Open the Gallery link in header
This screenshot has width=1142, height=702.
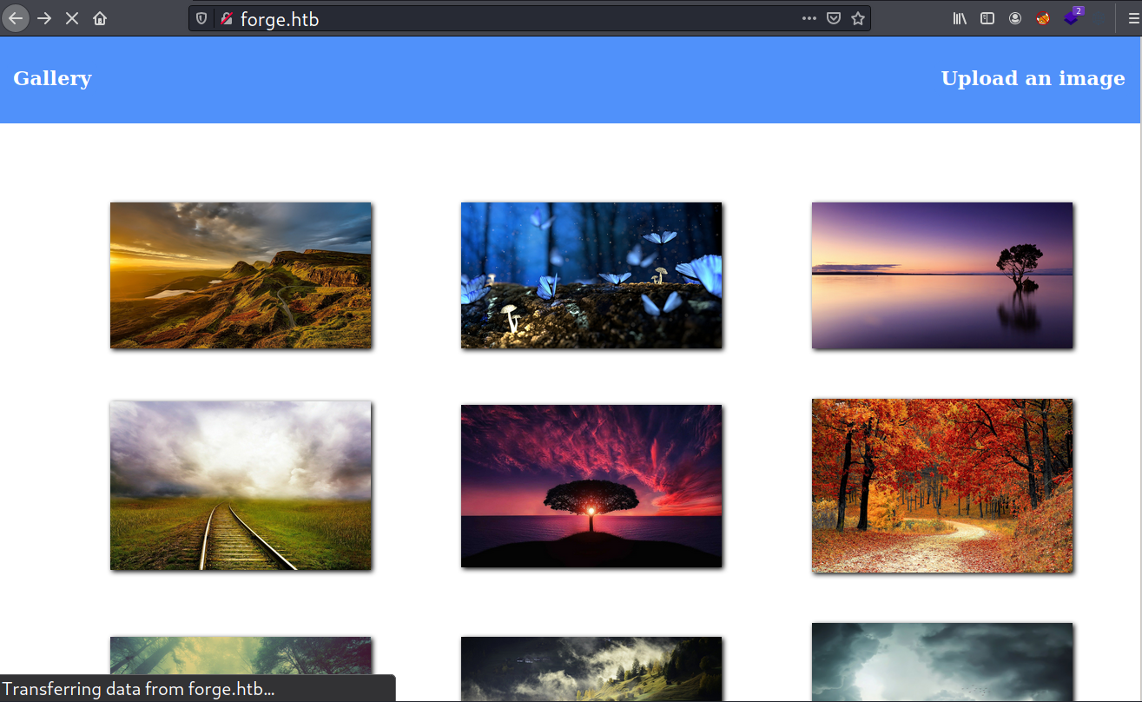tap(52, 78)
